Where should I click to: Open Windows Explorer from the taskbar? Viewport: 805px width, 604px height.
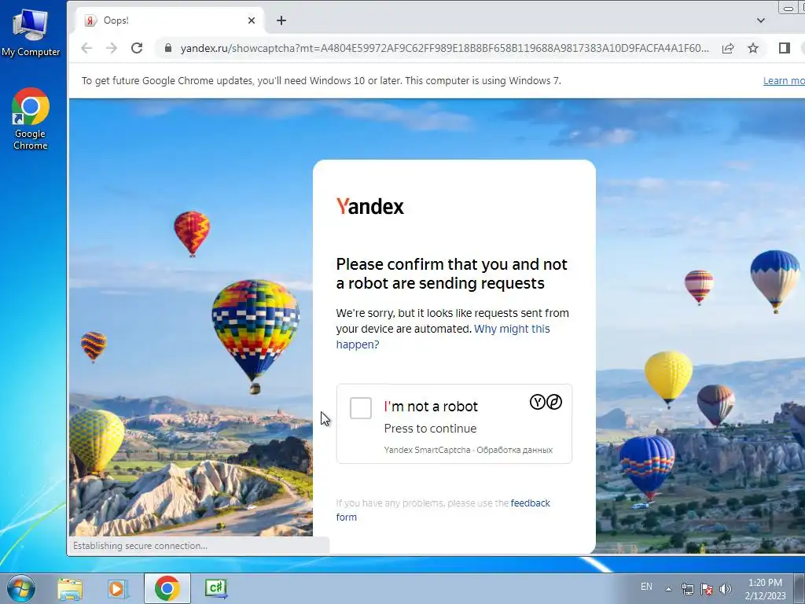[70, 588]
